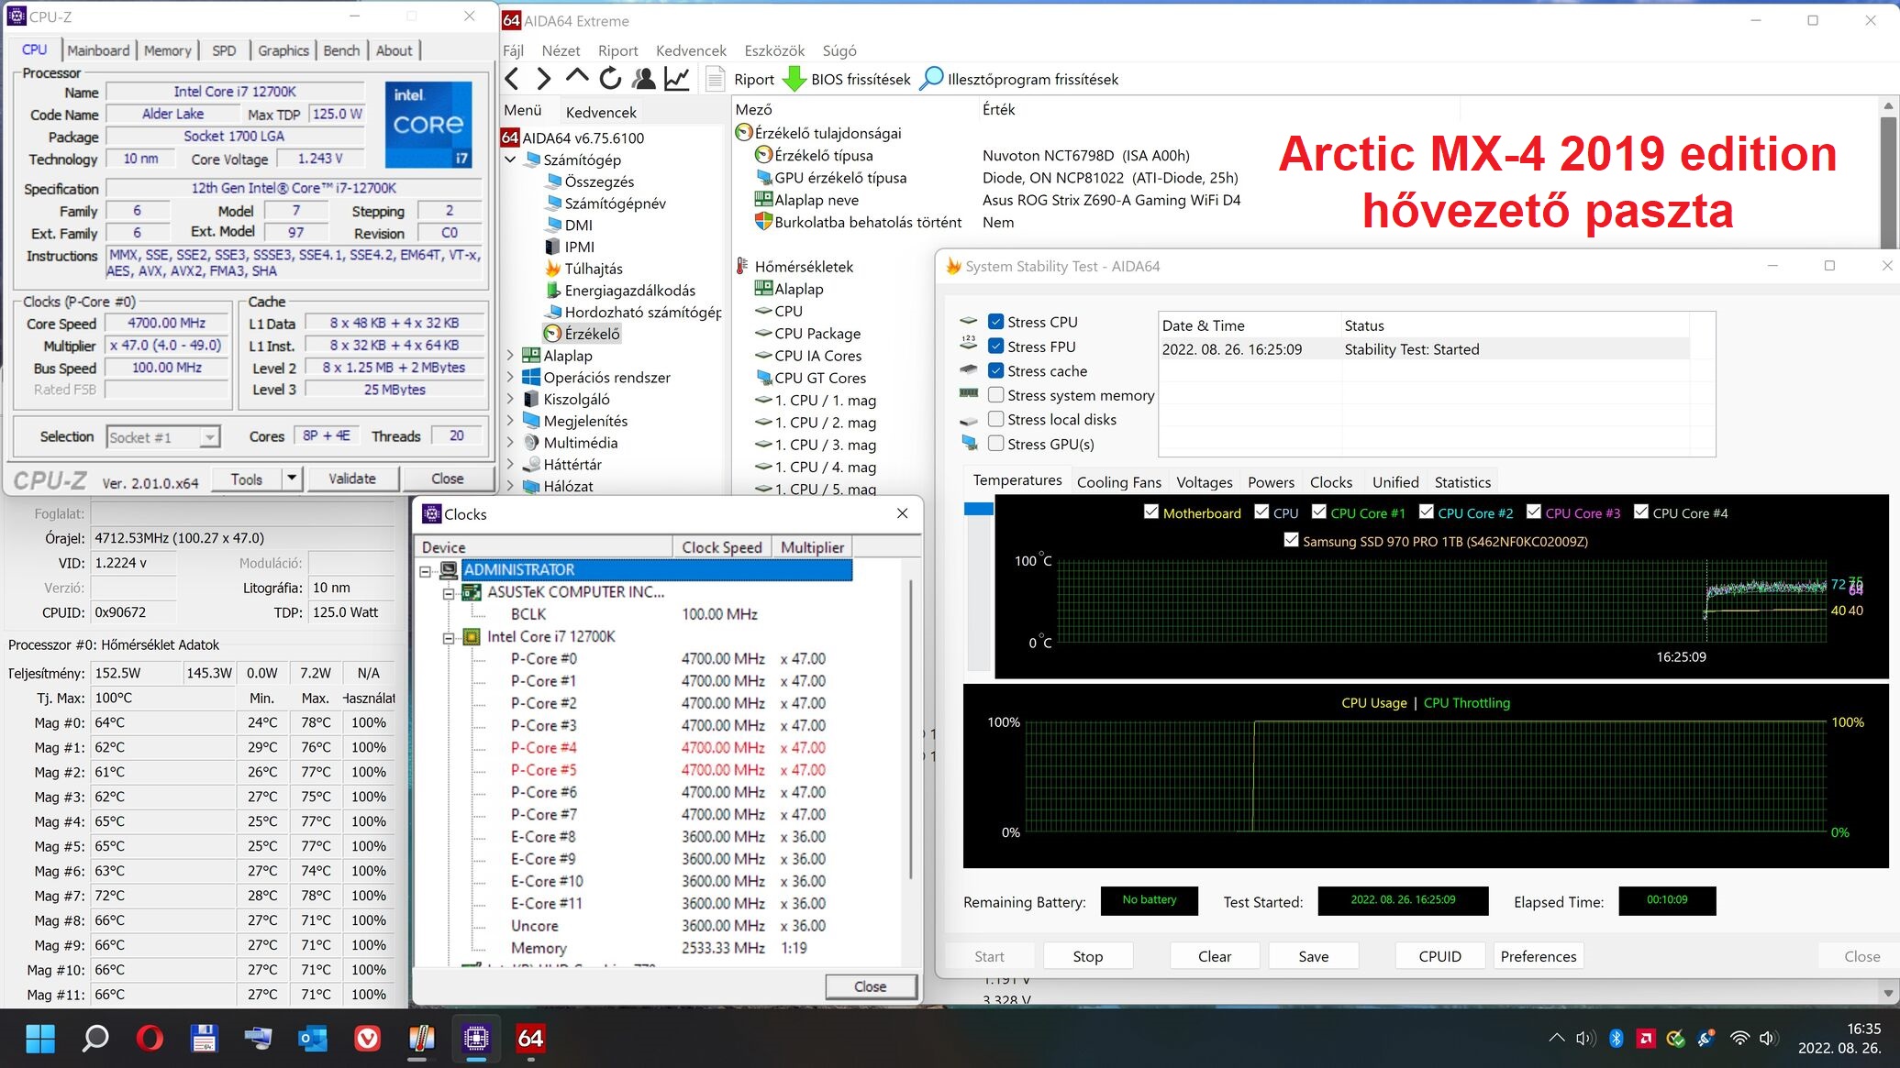The image size is (1900, 1068).
Task: Switch to CPU-Z taskbar icon
Action: (476, 1039)
